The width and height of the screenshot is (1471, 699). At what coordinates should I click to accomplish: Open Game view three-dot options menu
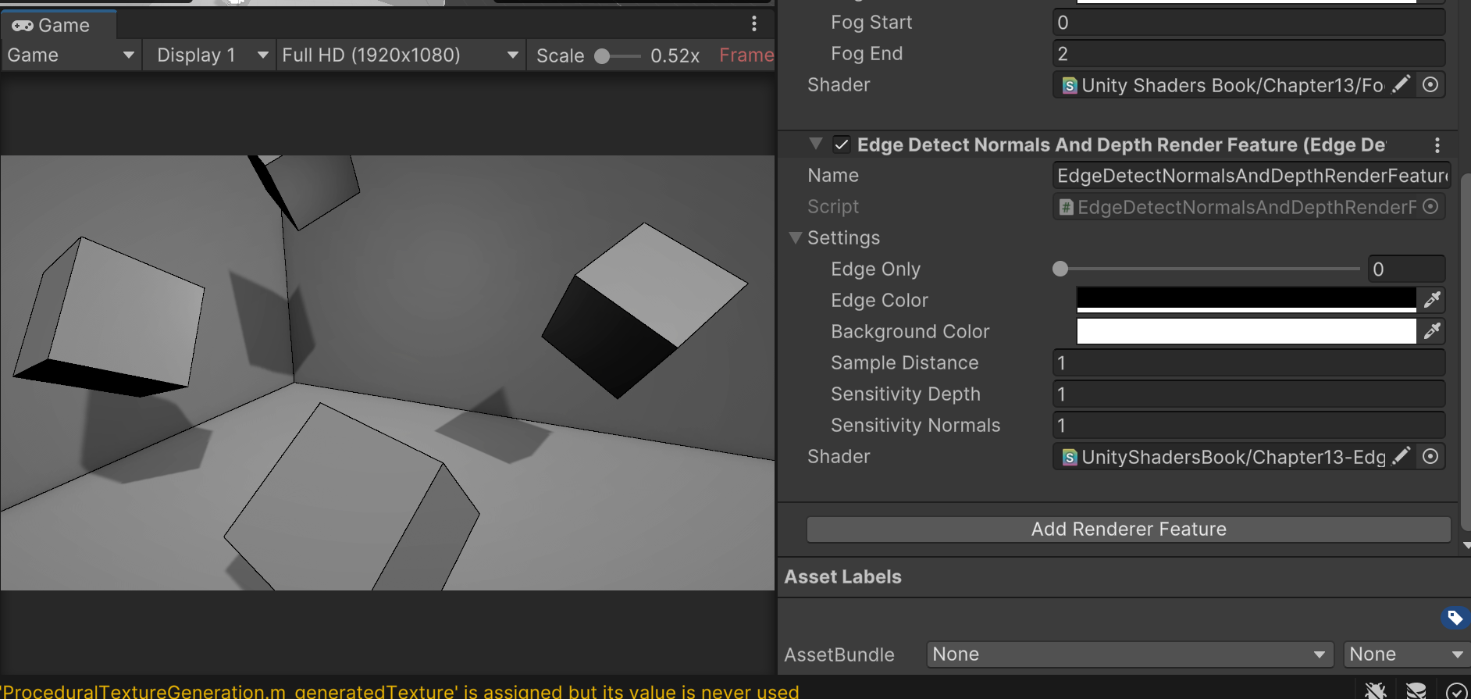753,24
